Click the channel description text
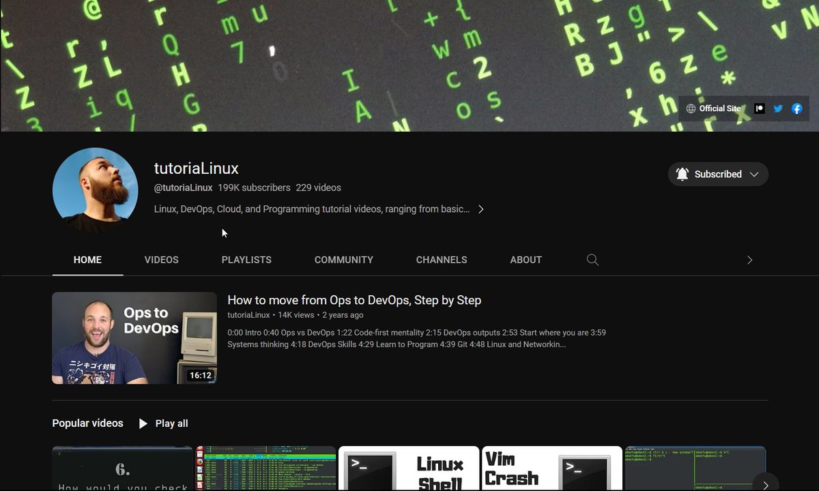This screenshot has height=491, width=819. click(x=312, y=209)
